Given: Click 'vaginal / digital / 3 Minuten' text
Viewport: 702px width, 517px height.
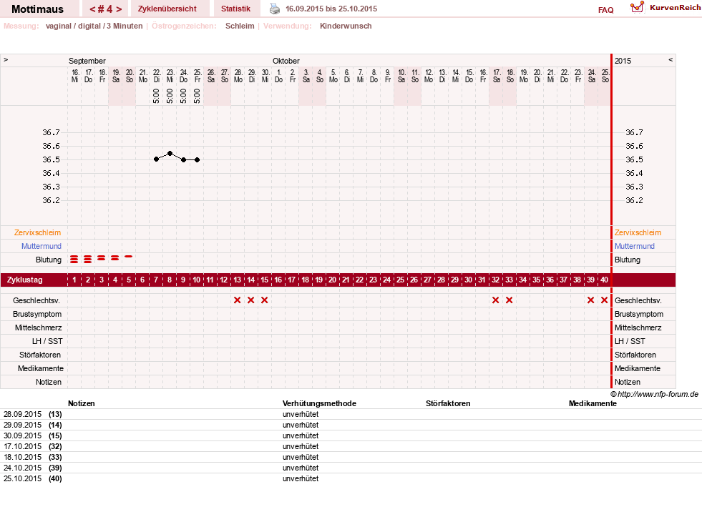Looking at the screenshot, I should tap(94, 26).
